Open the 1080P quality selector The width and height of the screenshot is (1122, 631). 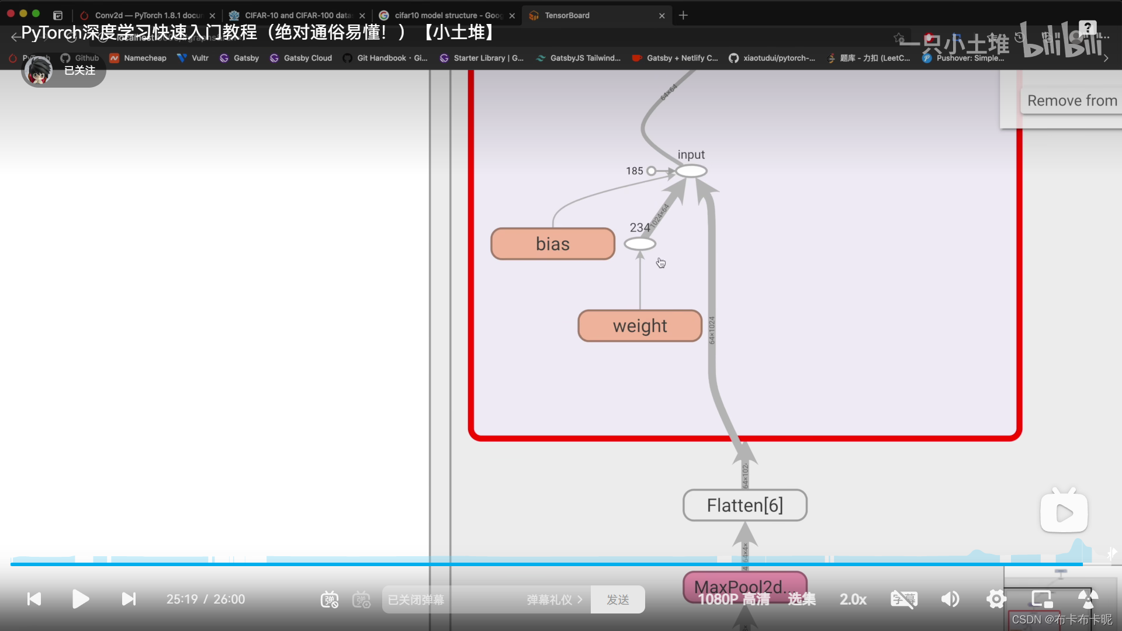pyautogui.click(x=734, y=599)
